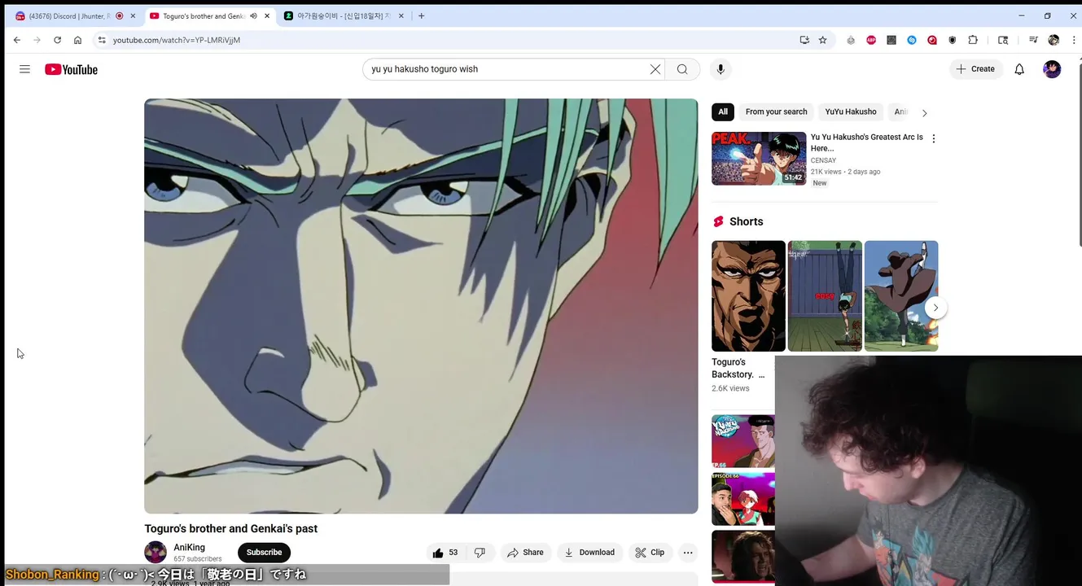Like the video with thumbs up

coord(445,553)
